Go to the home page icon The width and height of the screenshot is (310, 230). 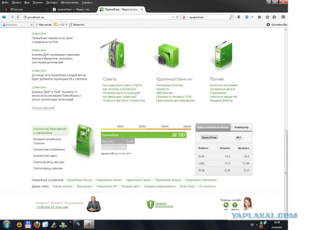[x=259, y=17]
